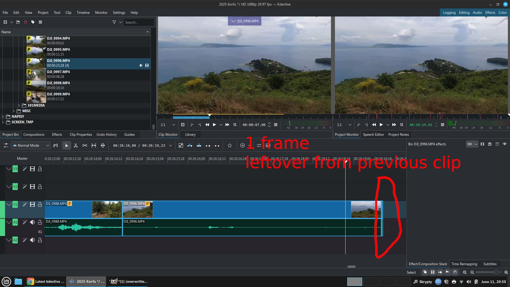
Task: Click crop/zone icon in project monitor
Action: [x=402, y=125]
